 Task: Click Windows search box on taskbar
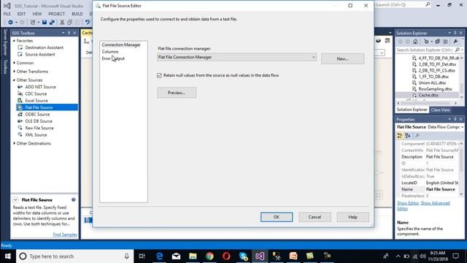click(74, 256)
